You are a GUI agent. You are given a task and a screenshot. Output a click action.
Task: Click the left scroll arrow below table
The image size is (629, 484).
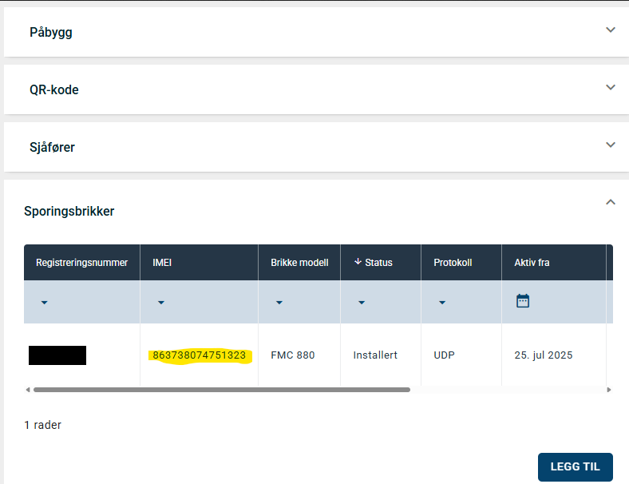pos(28,390)
